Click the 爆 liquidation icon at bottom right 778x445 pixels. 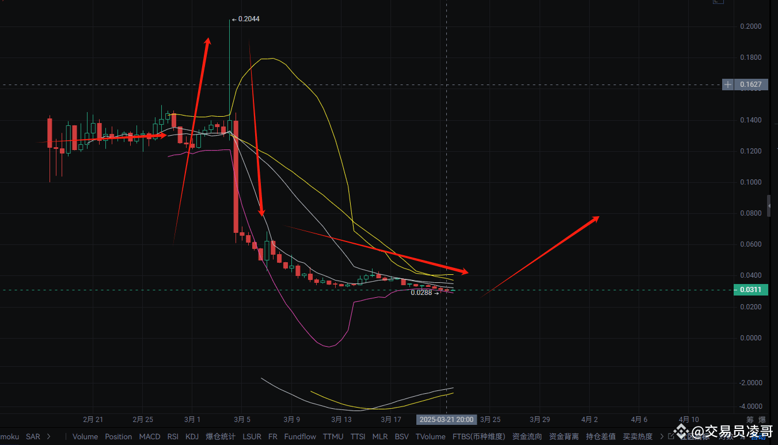coord(762,419)
